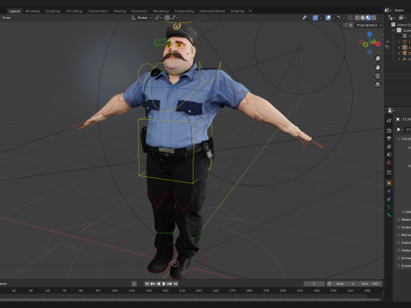The image size is (411, 308).
Task: Expand the Relations panel
Action: coord(399,219)
